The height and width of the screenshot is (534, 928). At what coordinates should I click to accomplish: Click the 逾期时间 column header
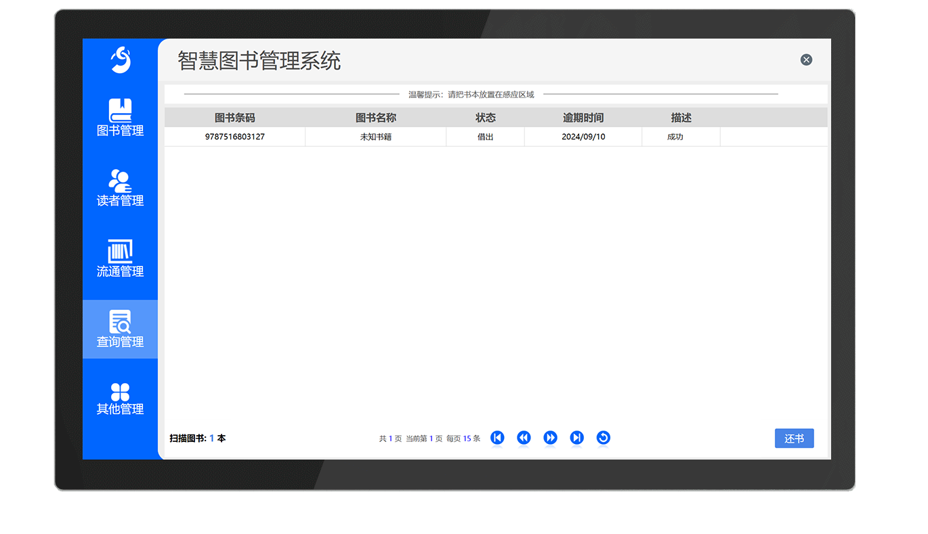pyautogui.click(x=583, y=117)
